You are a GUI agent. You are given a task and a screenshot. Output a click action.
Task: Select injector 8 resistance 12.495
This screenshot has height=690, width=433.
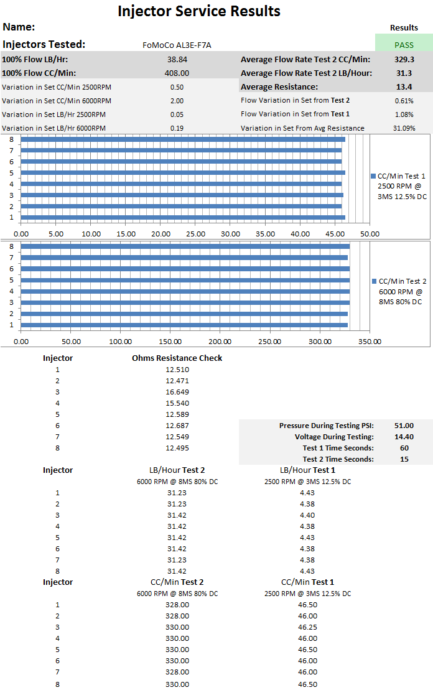click(x=177, y=448)
